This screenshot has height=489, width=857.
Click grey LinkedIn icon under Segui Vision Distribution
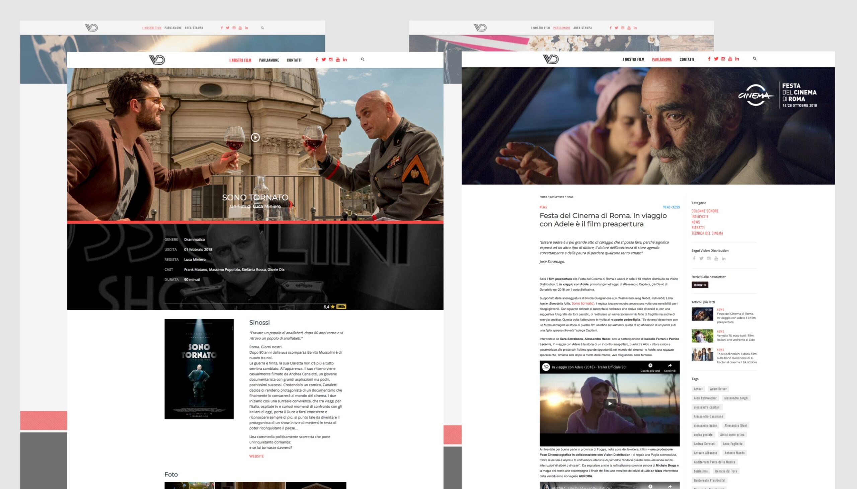(x=723, y=258)
